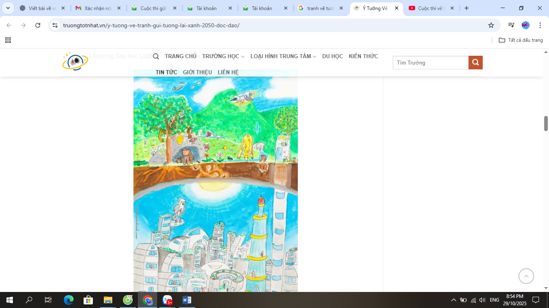The height and width of the screenshot is (308, 549).
Task: Open the apps grid in bookmarks bar
Action: [x=8, y=40]
